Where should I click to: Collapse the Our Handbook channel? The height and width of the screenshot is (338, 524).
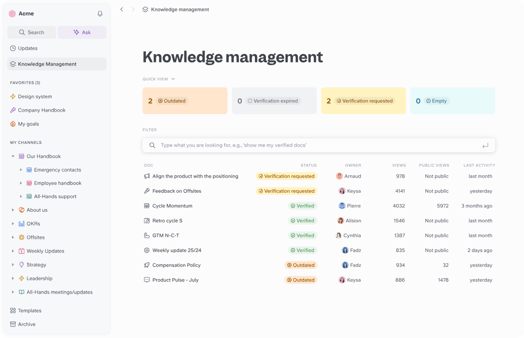[13, 156]
